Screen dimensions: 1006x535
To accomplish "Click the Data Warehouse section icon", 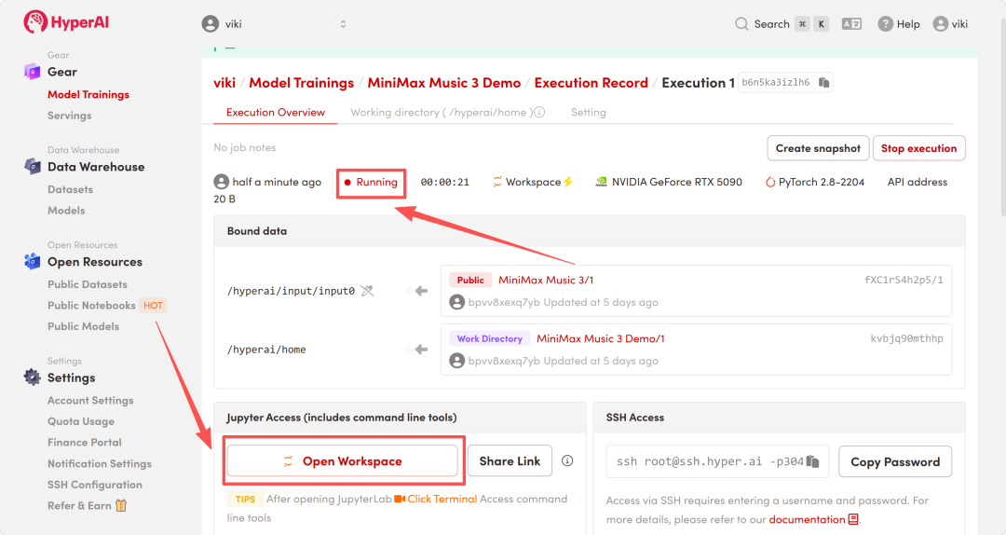I will [x=32, y=166].
